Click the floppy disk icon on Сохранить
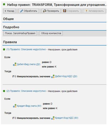Viewport: 108px width, 125px height. coord(65,11)
